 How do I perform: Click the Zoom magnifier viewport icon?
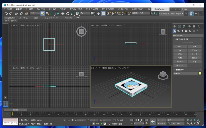pos(188,120)
